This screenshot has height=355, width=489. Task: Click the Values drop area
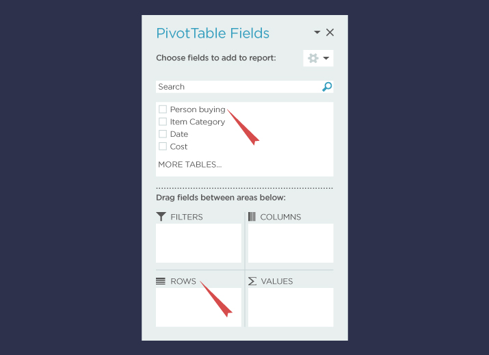click(291, 307)
